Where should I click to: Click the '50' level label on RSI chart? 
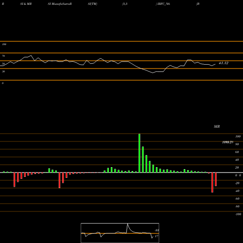3,64
